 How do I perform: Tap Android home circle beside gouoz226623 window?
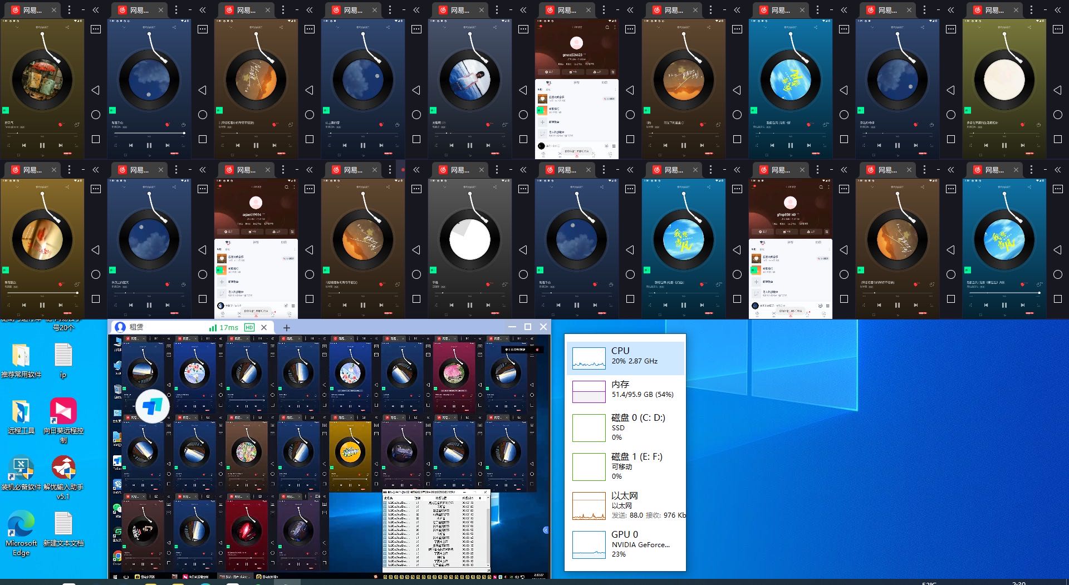point(630,115)
